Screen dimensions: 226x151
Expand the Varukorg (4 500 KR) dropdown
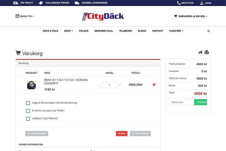pos(190,16)
